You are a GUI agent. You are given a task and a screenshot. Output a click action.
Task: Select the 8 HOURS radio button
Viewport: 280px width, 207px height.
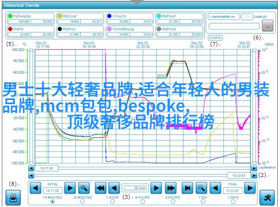coord(172,201)
